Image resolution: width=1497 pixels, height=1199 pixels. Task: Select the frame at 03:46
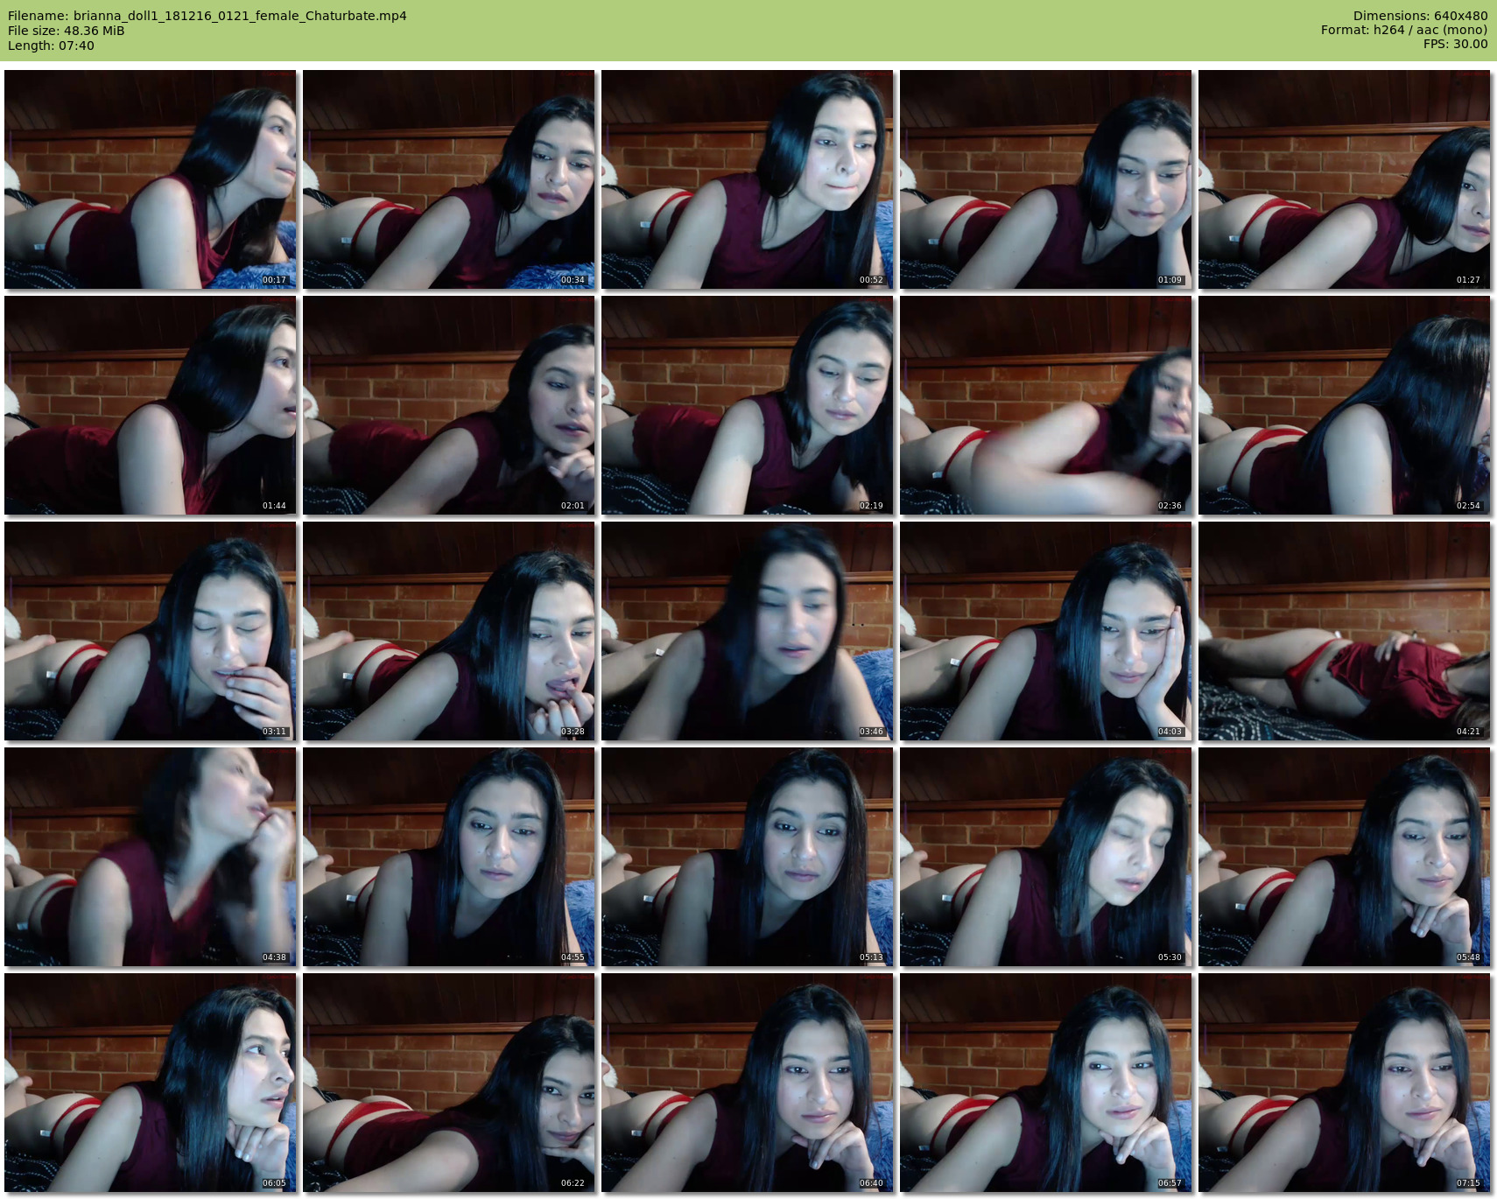pyautogui.click(x=747, y=631)
